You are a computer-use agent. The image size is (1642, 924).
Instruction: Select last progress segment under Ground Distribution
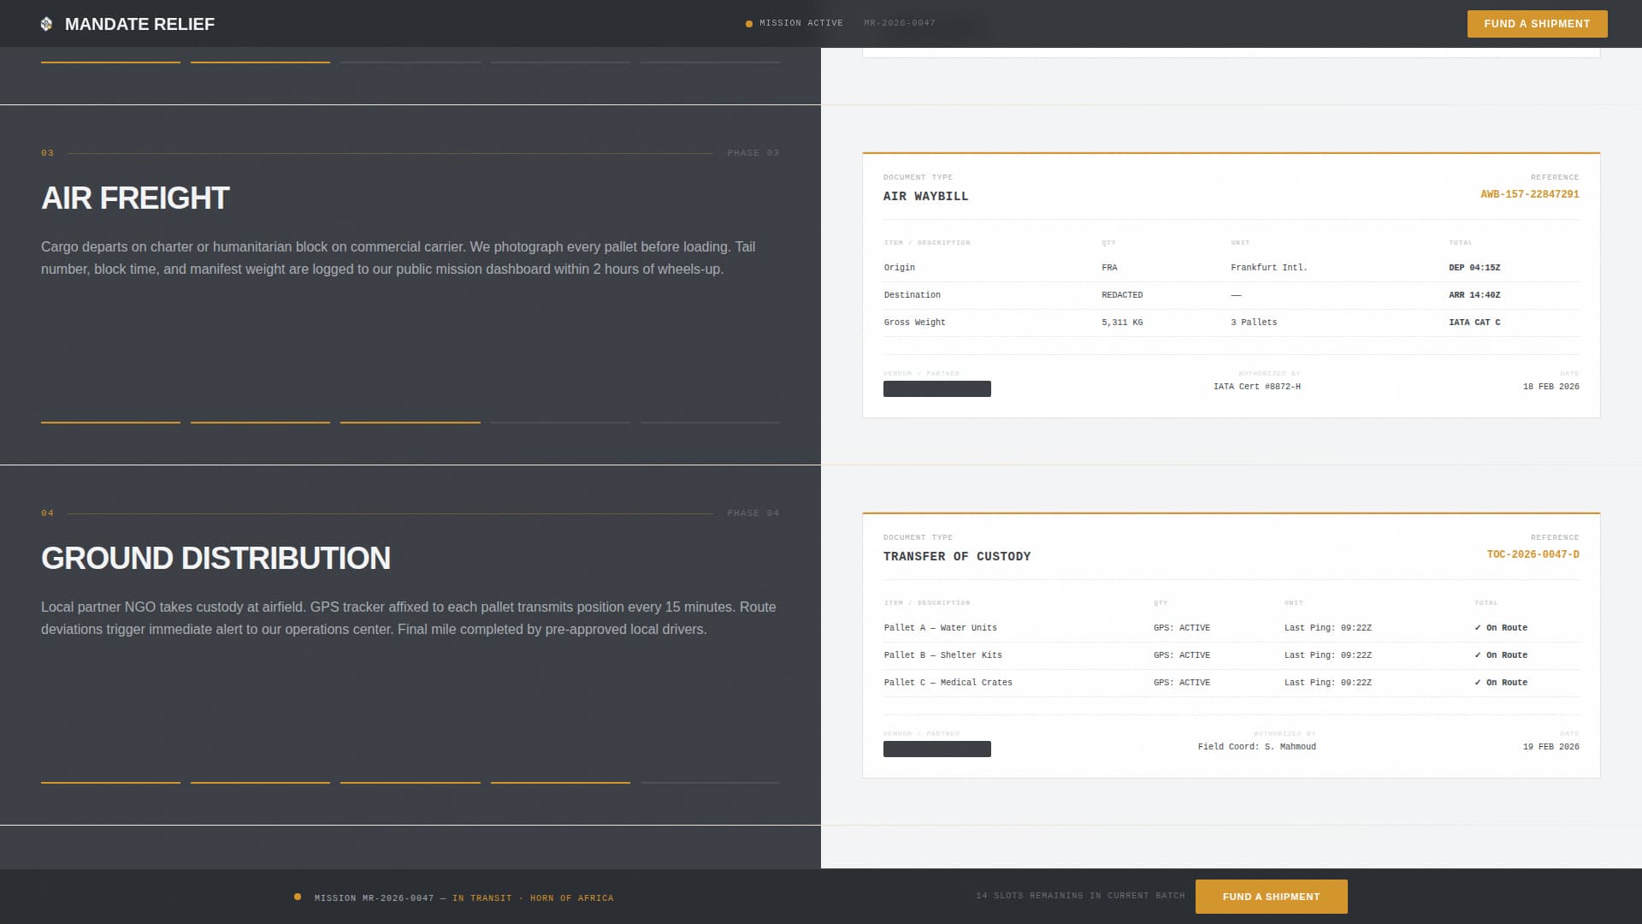pos(710,782)
